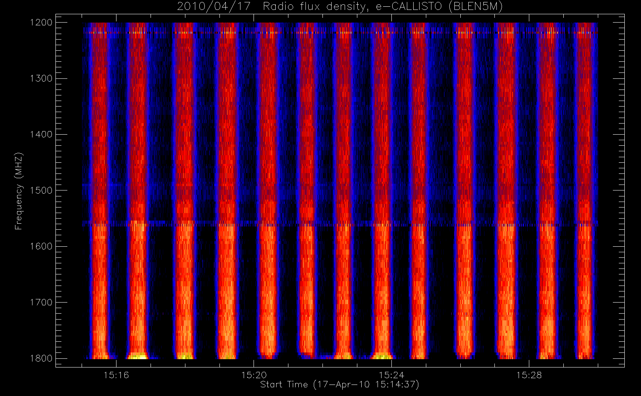Click the 1500 frequency tick label
Image resolution: width=641 pixels, height=396 pixels.
41,190
